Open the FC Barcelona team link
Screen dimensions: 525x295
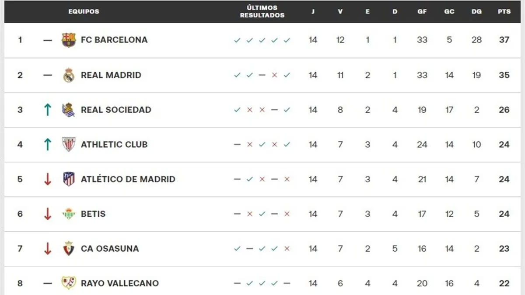coord(114,40)
